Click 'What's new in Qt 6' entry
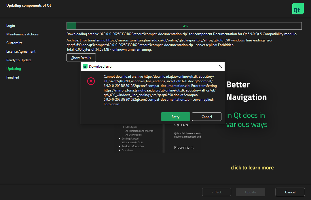The width and height of the screenshot is (311, 200). pos(132,142)
